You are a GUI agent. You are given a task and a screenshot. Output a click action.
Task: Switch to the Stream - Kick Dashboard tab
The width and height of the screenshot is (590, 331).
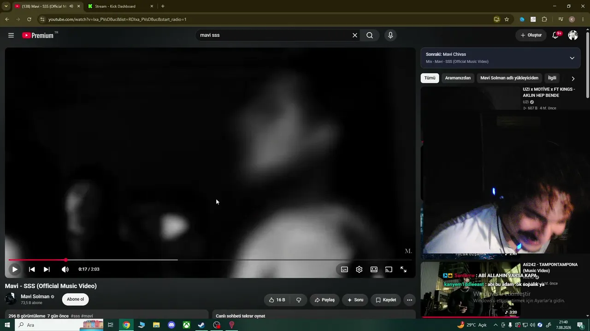(x=121, y=6)
